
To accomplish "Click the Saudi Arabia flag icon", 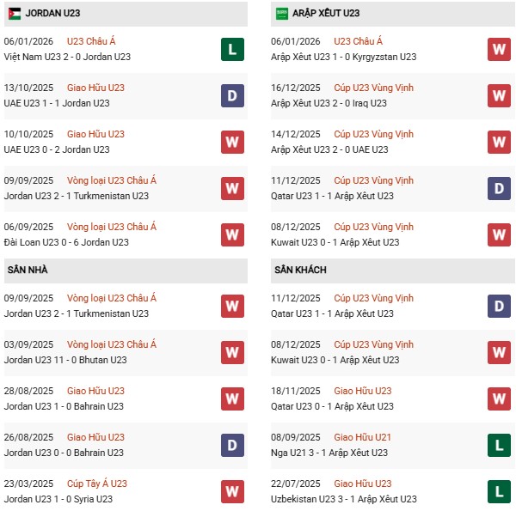I will tap(282, 13).
